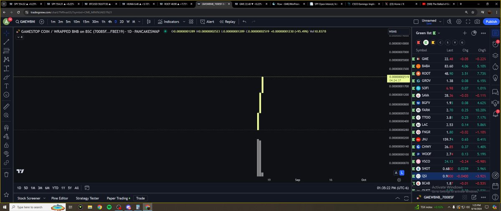Screen dimensions: 501x211
Task: Select the CHWY watchlist row
Action: (x=450, y=147)
